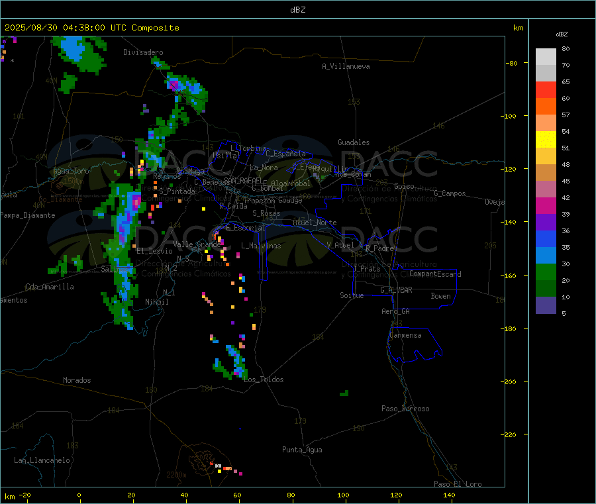
Task: Click the dBZ title at top
Action: pos(297,10)
